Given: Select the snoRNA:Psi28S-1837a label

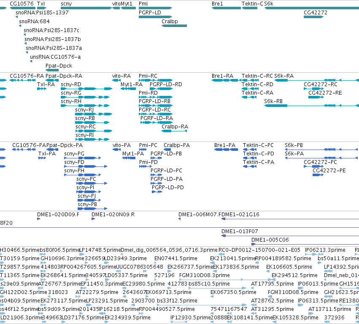Looking at the screenshot, I should [54, 48].
